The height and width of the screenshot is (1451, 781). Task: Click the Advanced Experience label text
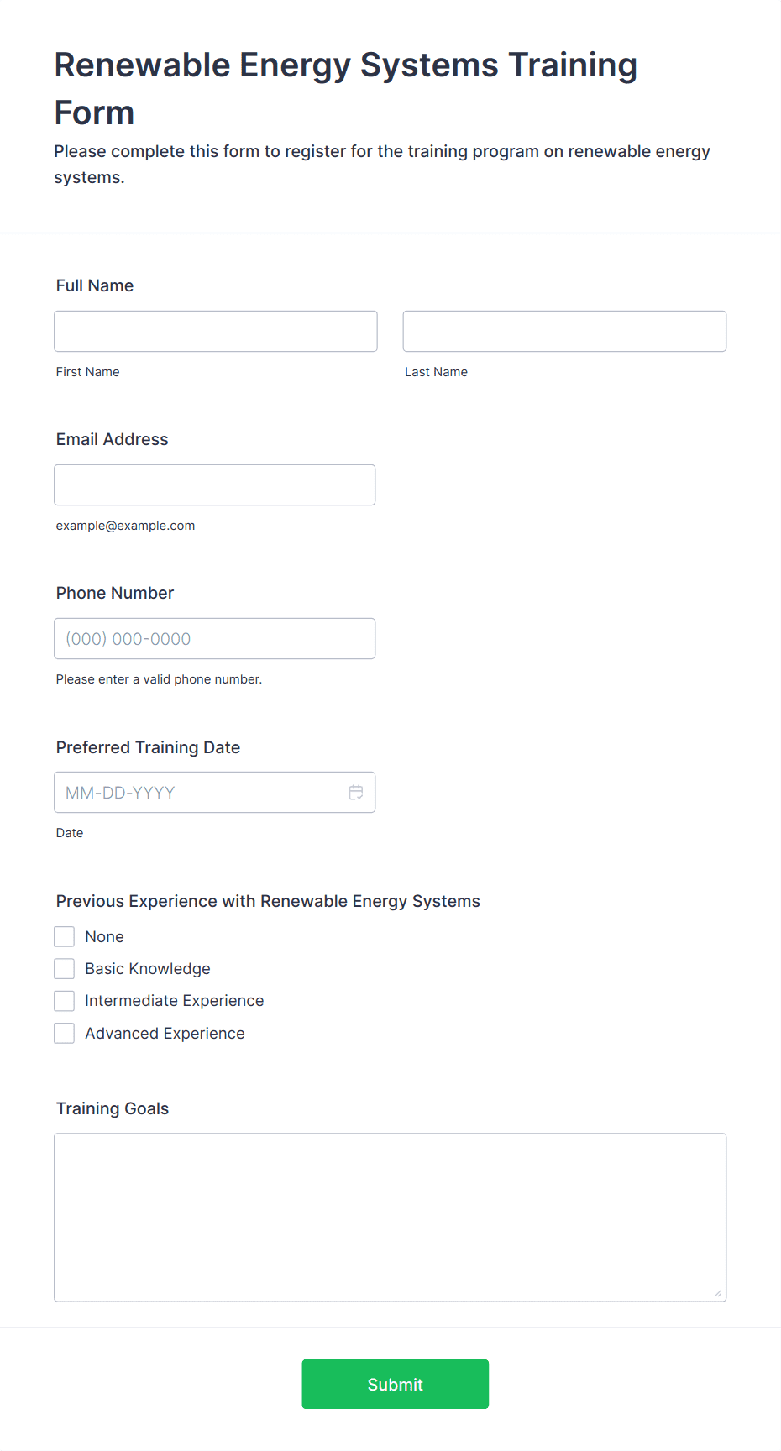point(165,1033)
